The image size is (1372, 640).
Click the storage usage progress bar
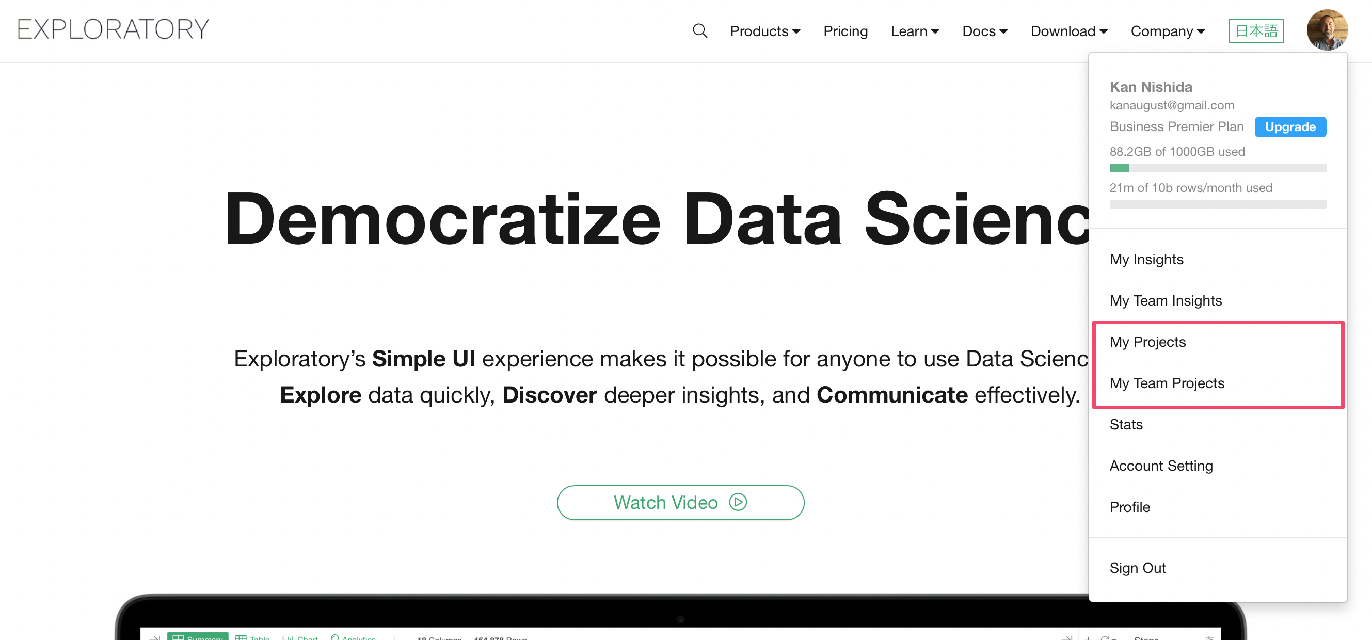[x=1217, y=168]
